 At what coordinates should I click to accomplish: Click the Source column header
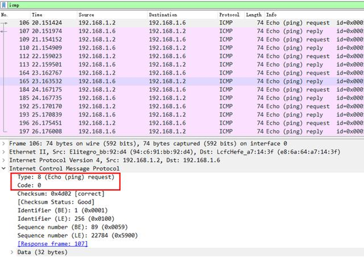(x=86, y=15)
